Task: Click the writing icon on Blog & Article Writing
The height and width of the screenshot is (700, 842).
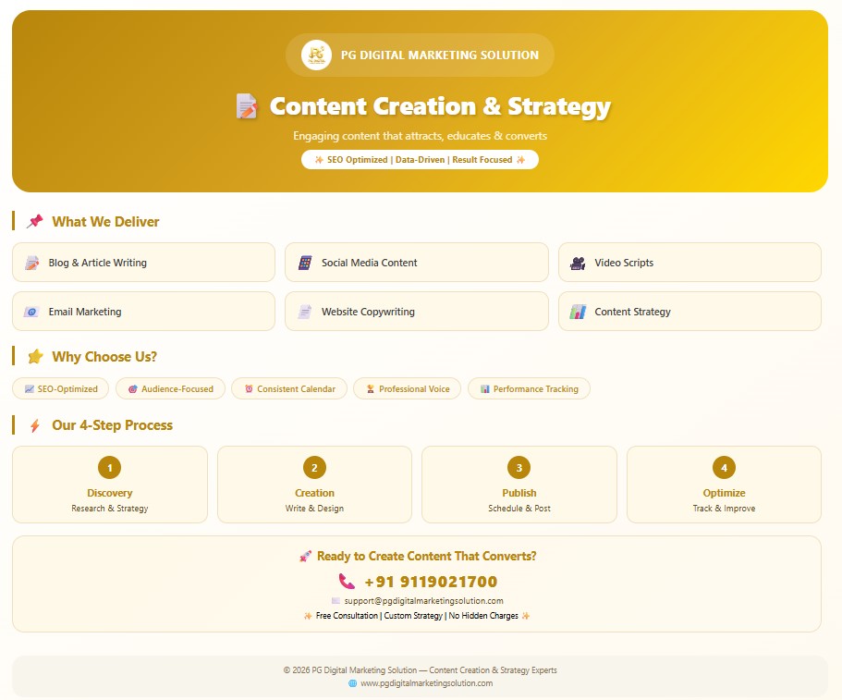Action: pyautogui.click(x=31, y=263)
